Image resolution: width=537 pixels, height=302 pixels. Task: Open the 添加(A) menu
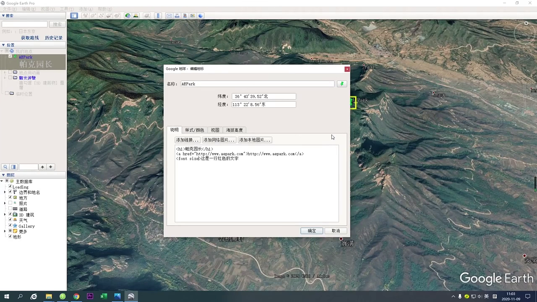(86, 9)
